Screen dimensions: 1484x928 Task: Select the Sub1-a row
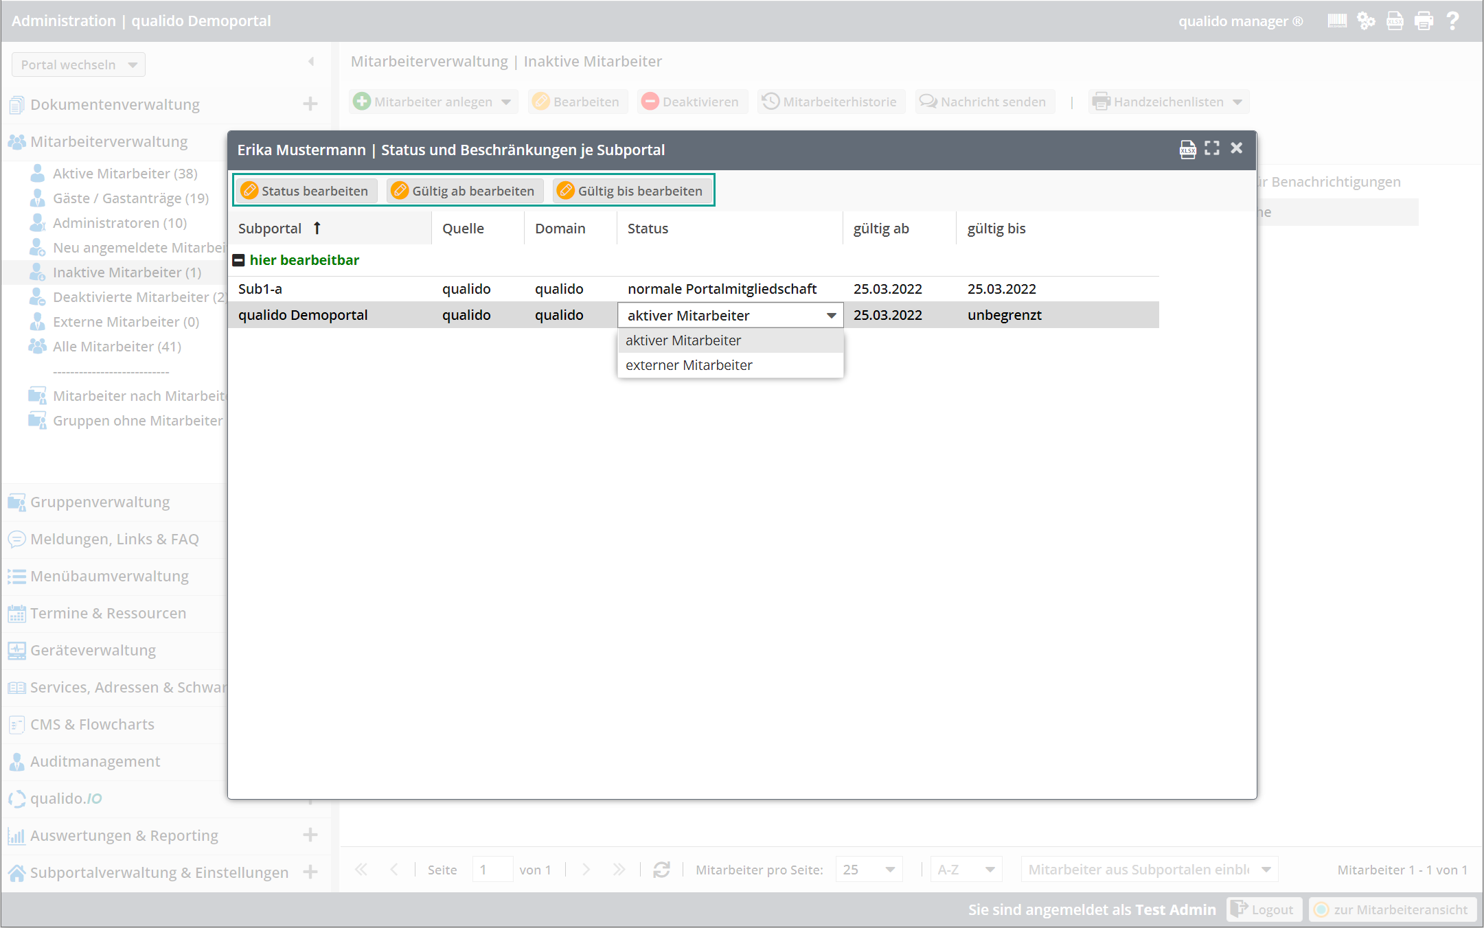pyautogui.click(x=694, y=289)
